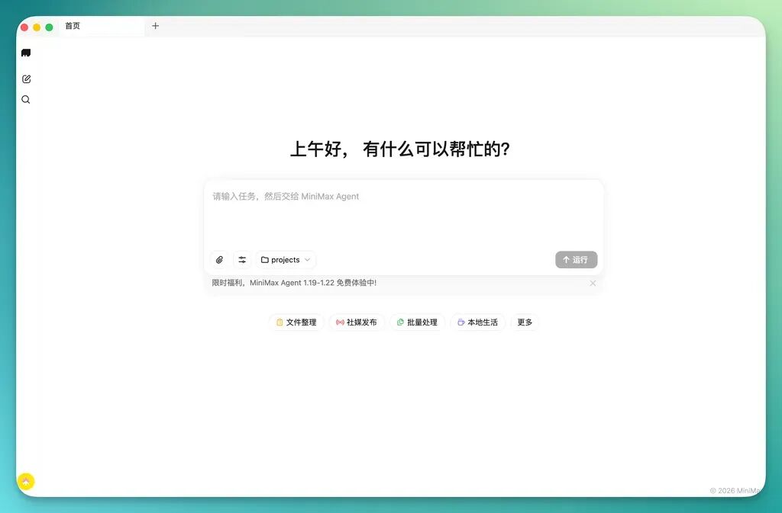Show 更多 suggestion options
The height and width of the screenshot is (513, 782).
[x=525, y=322]
